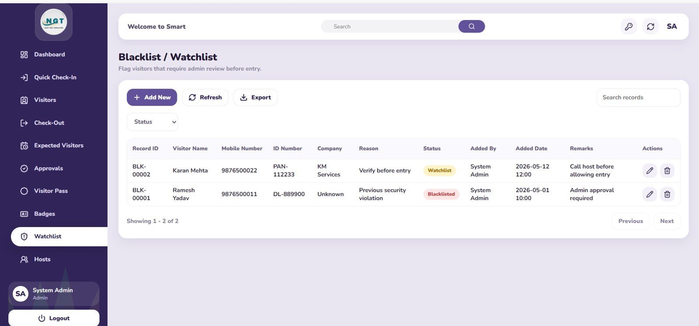Click the Visitor Name column header
Image resolution: width=699 pixels, height=326 pixels.
[x=190, y=149]
